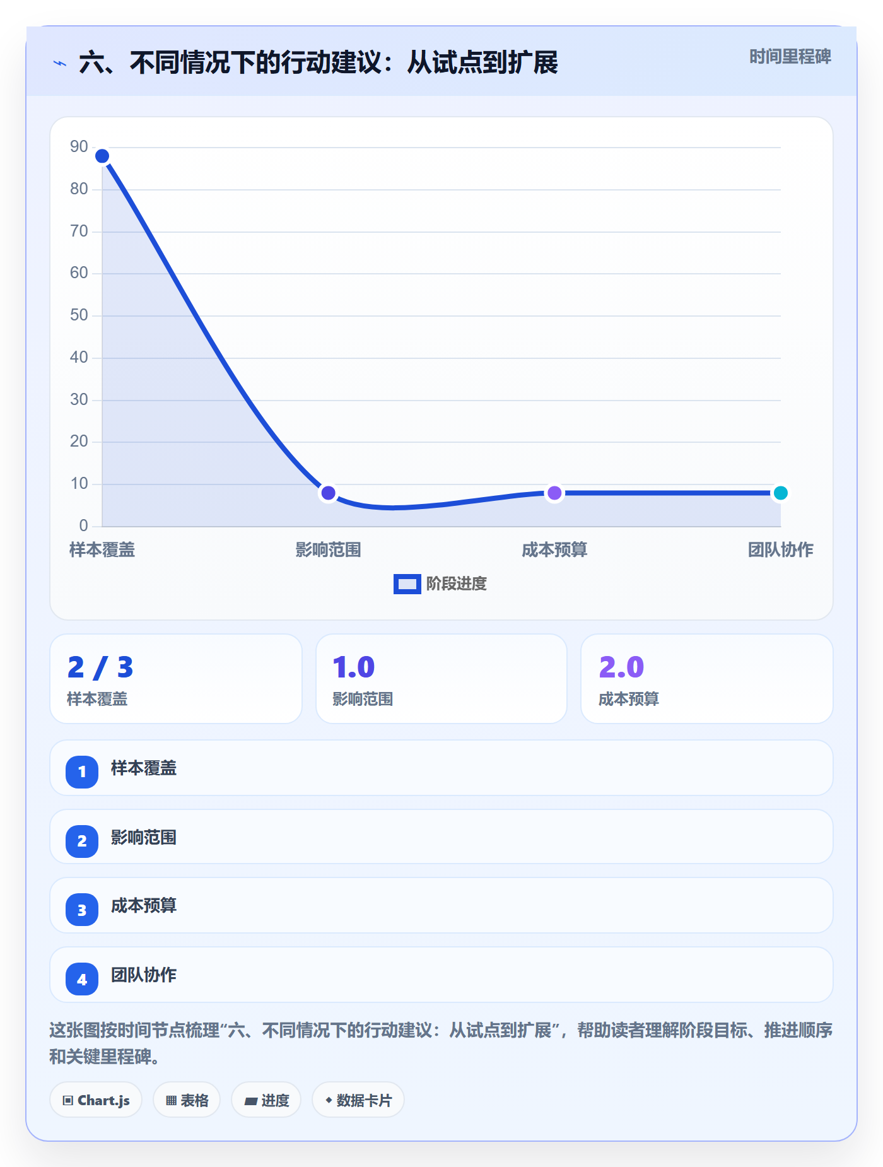Viewport: 883px width, 1167px height.
Task: Click the section title 六、不同情况下的行动建议
Action: click(x=319, y=62)
